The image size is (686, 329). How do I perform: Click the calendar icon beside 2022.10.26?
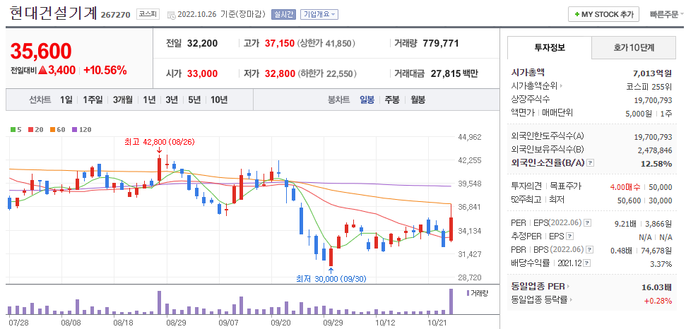(x=171, y=14)
